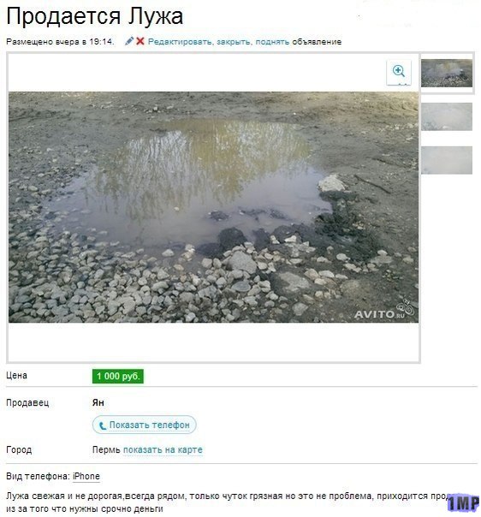
Task: Click the 1MP watermark badge
Action: coord(463,502)
